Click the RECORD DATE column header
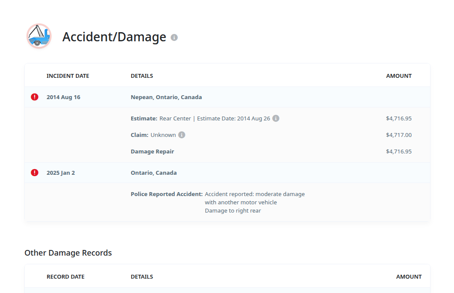This screenshot has width=454, height=293. pos(65,276)
